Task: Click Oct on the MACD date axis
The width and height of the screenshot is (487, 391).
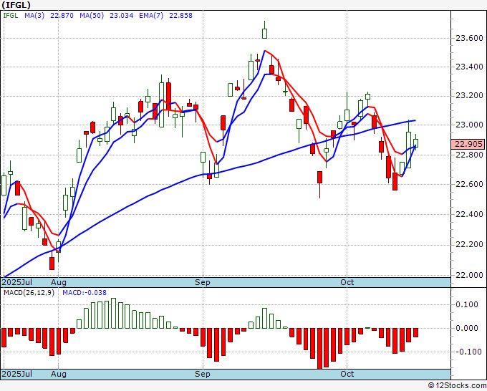Action: 347,374
